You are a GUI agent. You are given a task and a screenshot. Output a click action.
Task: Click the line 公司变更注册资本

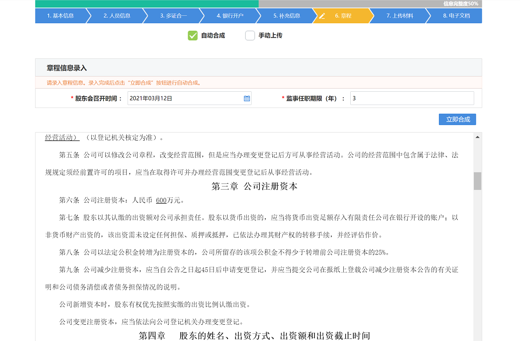(x=153, y=322)
